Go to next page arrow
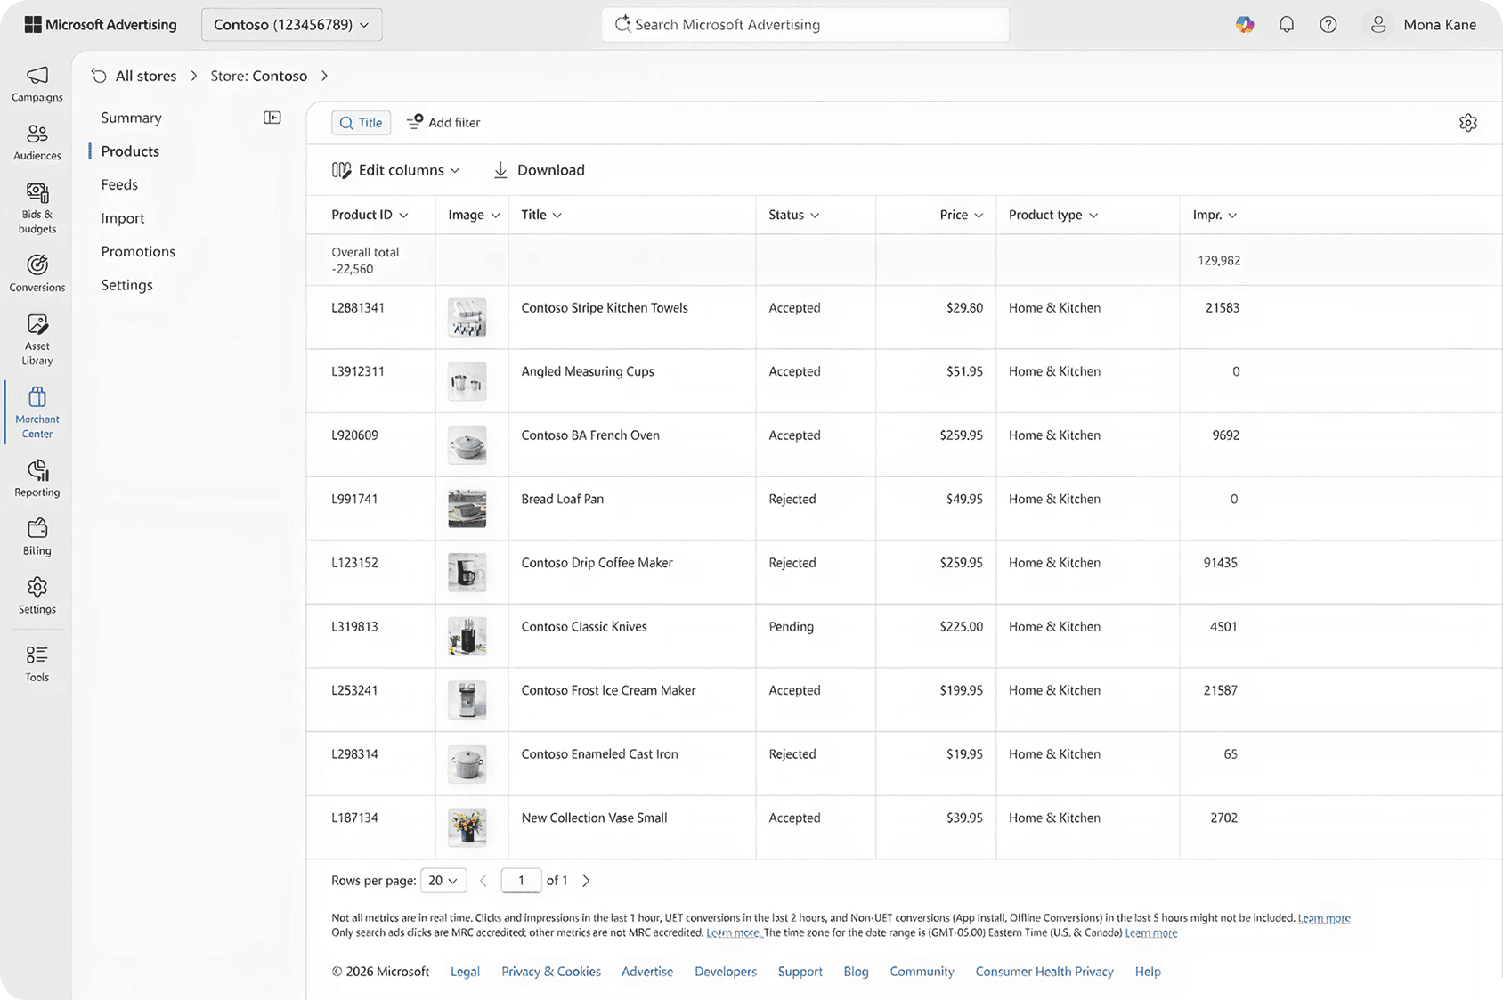 click(586, 881)
